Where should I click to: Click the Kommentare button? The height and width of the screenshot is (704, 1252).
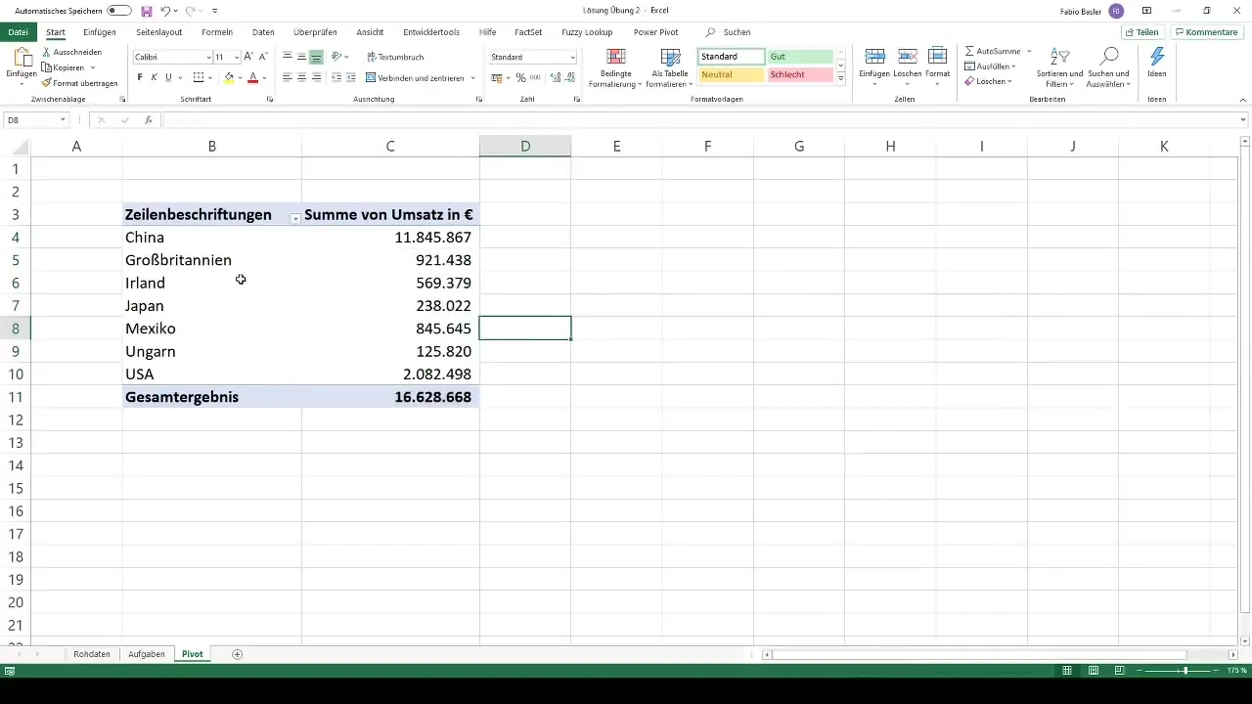coord(1206,32)
